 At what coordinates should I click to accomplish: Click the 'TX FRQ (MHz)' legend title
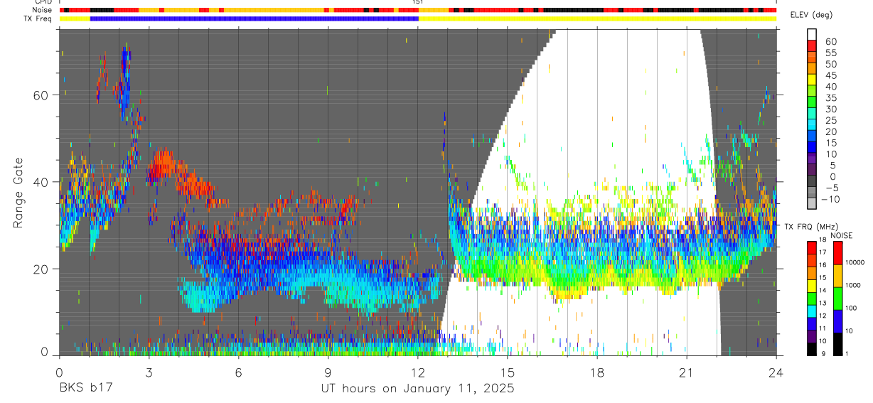click(x=811, y=227)
